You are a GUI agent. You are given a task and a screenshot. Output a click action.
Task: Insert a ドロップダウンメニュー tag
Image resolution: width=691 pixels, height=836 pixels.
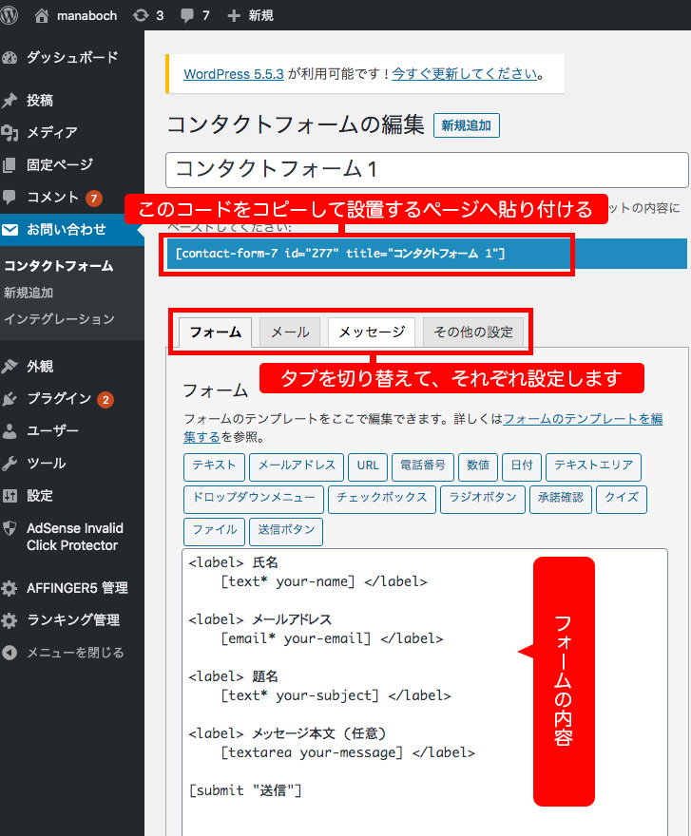point(254,499)
